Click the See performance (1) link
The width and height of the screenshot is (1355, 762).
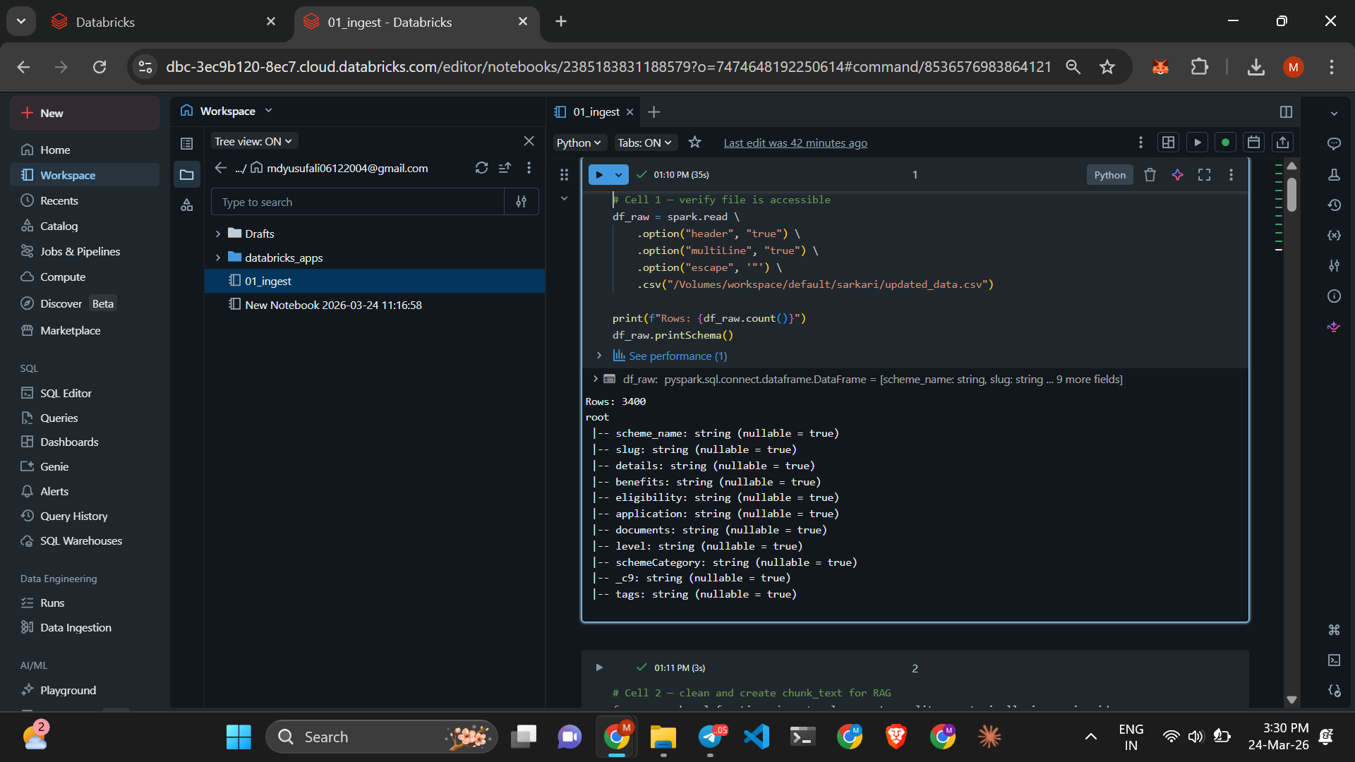coord(677,356)
